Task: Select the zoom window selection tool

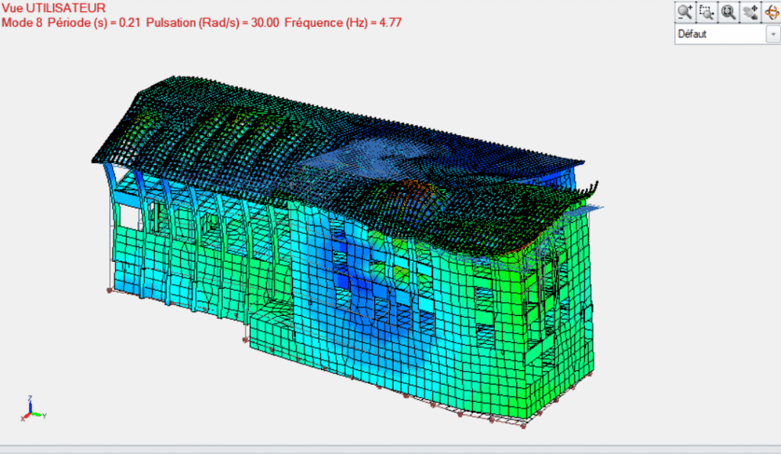Action: point(706,11)
